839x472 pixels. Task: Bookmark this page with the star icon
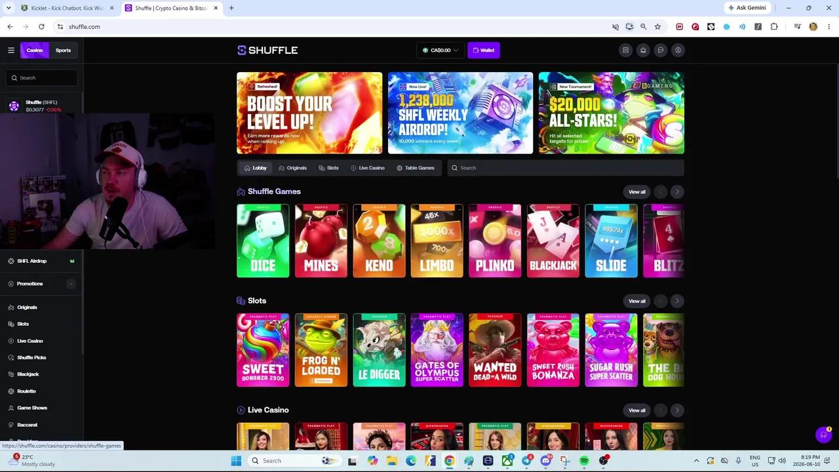pyautogui.click(x=657, y=26)
